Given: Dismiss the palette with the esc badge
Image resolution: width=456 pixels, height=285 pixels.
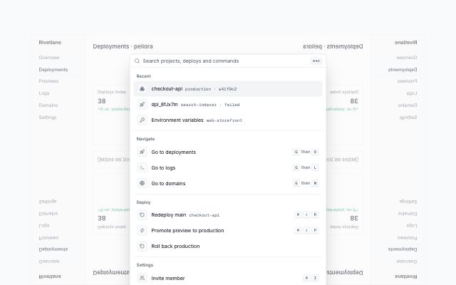Looking at the screenshot, I should point(316,61).
